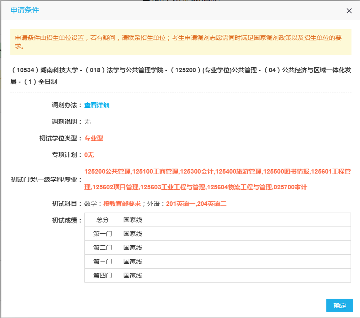Click the 第一门 row header cell
360x318 pixels.
coord(103,234)
